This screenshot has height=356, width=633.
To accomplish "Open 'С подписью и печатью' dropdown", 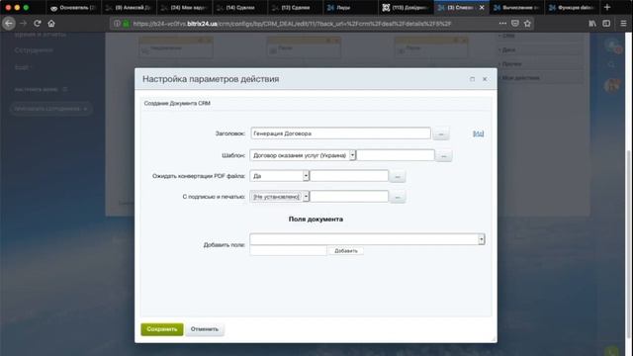I will pyautogui.click(x=279, y=197).
